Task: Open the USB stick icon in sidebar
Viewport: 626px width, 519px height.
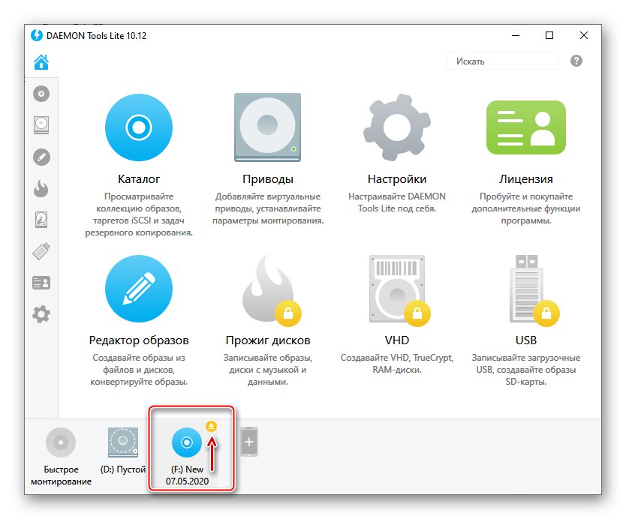Action: tap(41, 251)
